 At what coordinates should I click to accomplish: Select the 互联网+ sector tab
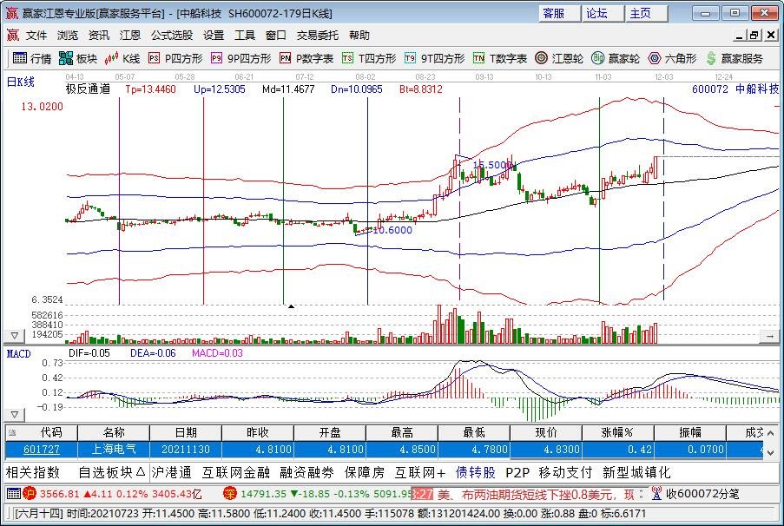pyautogui.click(x=420, y=472)
